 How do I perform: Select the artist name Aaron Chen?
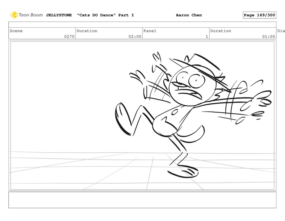(x=189, y=15)
